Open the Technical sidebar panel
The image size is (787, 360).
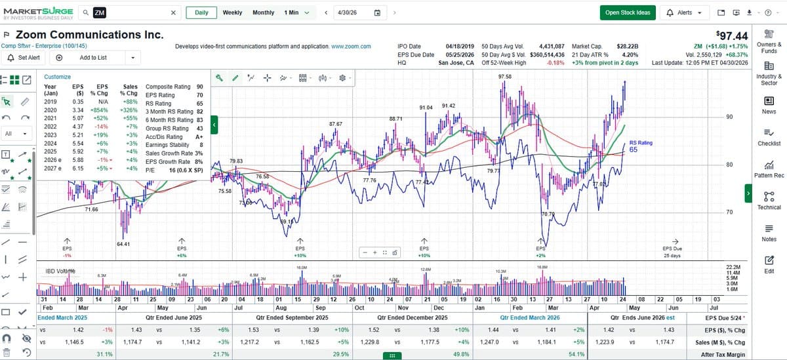pyautogui.click(x=769, y=201)
